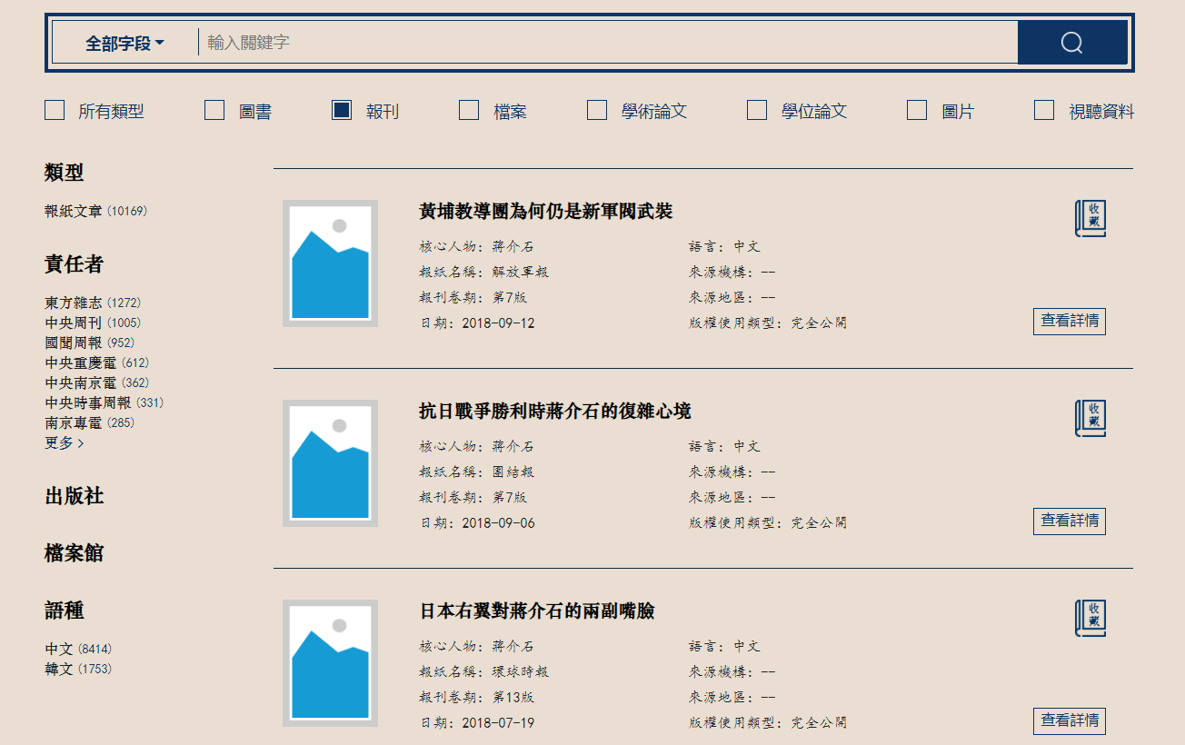Open article title 抗日戰爭勝利時蔣介石的復雜心境
The image size is (1185, 745).
[x=554, y=411]
